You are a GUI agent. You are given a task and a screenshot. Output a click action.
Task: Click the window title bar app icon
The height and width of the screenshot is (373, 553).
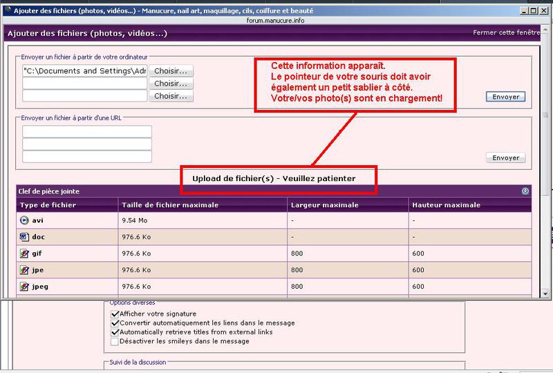(x=8, y=10)
